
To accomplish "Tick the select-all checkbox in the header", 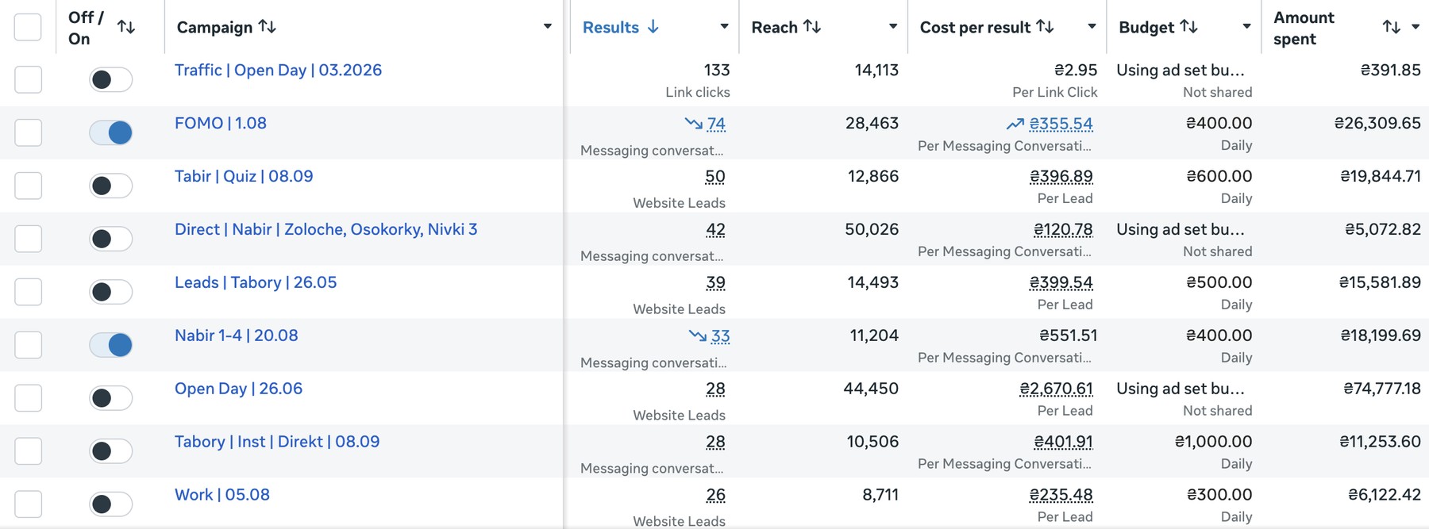I will point(28,27).
